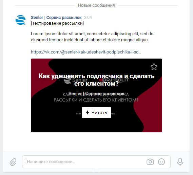
Task: Click the Новые сообщения divider label
Action: [96, 5]
